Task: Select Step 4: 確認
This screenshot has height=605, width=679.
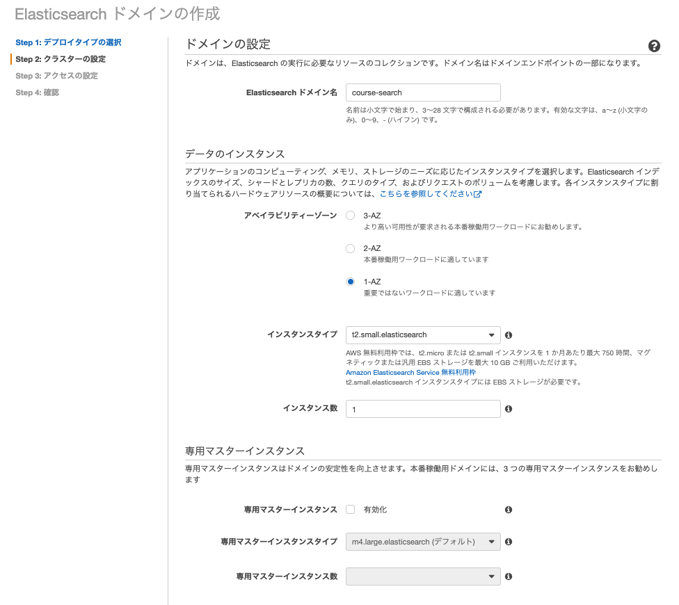Action: (38, 92)
